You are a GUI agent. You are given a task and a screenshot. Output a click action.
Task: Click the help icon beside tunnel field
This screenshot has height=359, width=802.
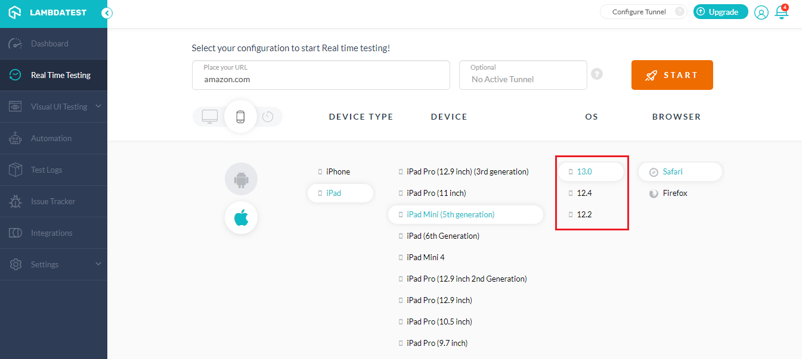coord(596,74)
